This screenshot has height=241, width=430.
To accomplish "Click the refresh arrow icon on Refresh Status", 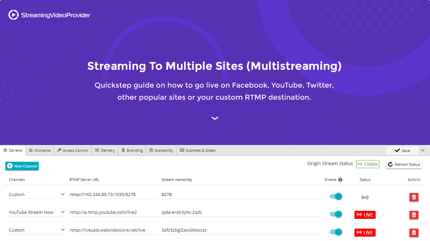I will click(391, 164).
